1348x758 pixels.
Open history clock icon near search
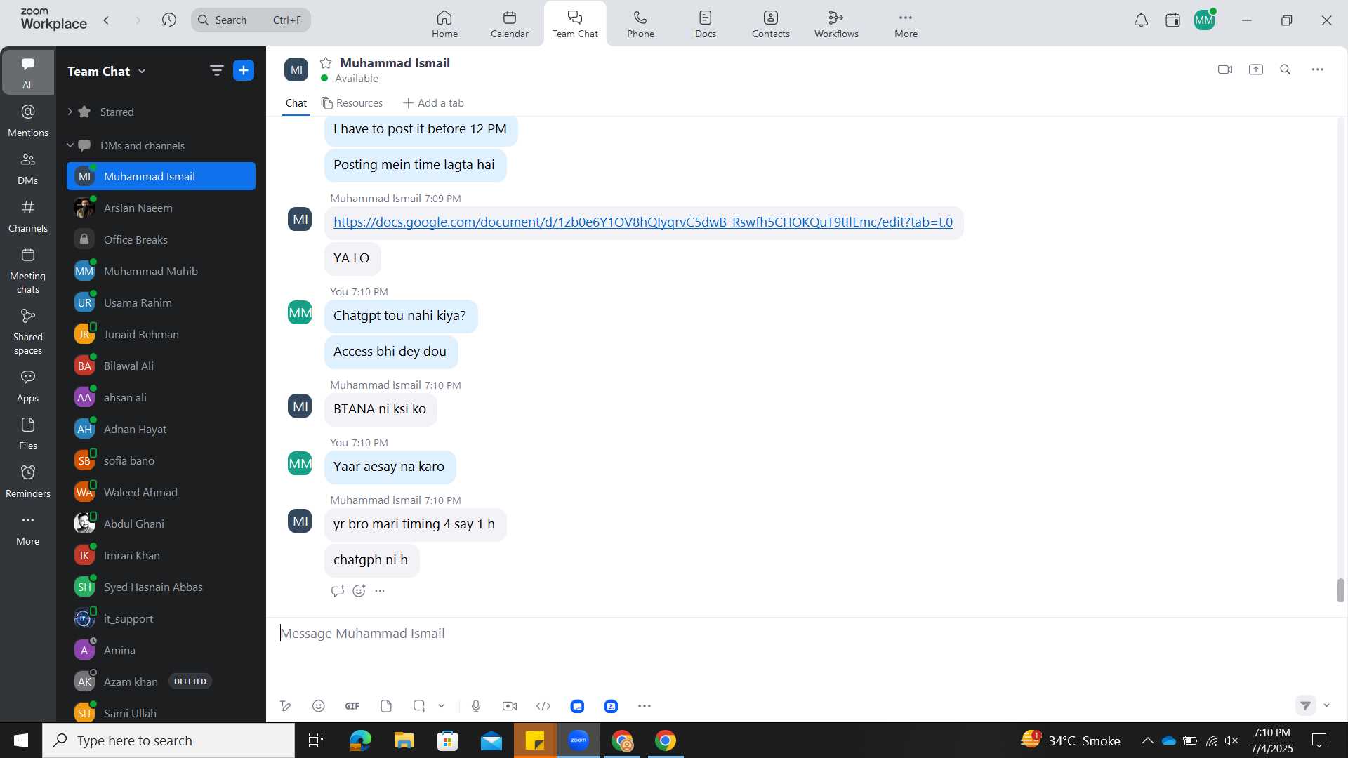pyautogui.click(x=168, y=20)
